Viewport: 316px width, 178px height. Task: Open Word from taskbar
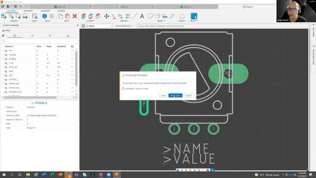44,175
